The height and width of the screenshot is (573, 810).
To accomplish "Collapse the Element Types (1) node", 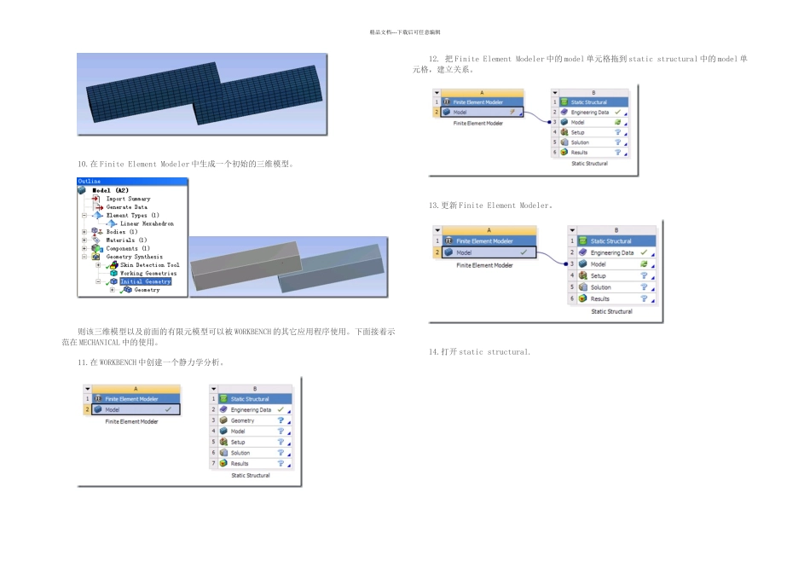I will (84, 216).
